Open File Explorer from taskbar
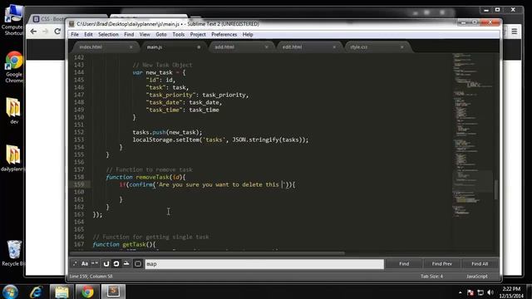 point(62,292)
